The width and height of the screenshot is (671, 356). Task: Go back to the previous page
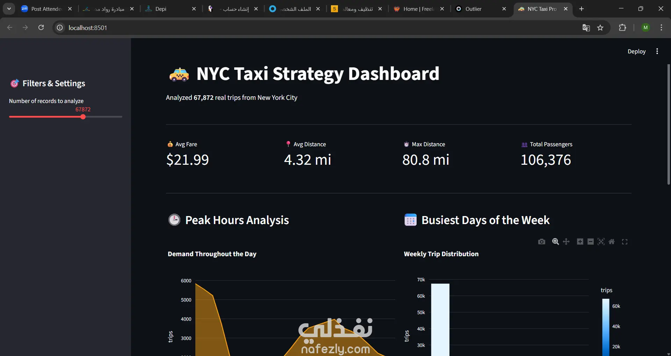tap(10, 28)
